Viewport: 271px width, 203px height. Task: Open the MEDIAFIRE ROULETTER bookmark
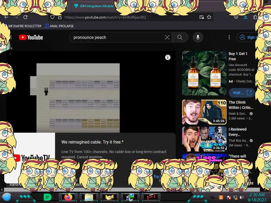(23, 26)
